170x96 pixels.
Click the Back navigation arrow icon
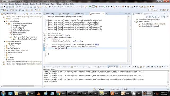point(39,10)
